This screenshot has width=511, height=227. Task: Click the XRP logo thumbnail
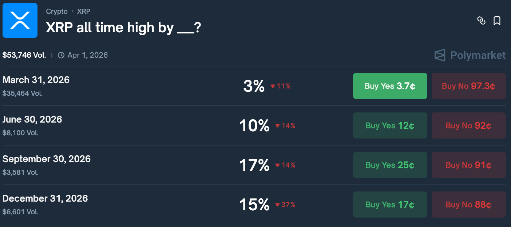click(x=20, y=20)
